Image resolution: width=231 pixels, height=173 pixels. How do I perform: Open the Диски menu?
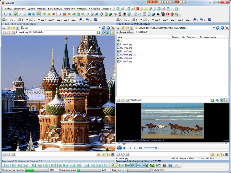(31, 9)
